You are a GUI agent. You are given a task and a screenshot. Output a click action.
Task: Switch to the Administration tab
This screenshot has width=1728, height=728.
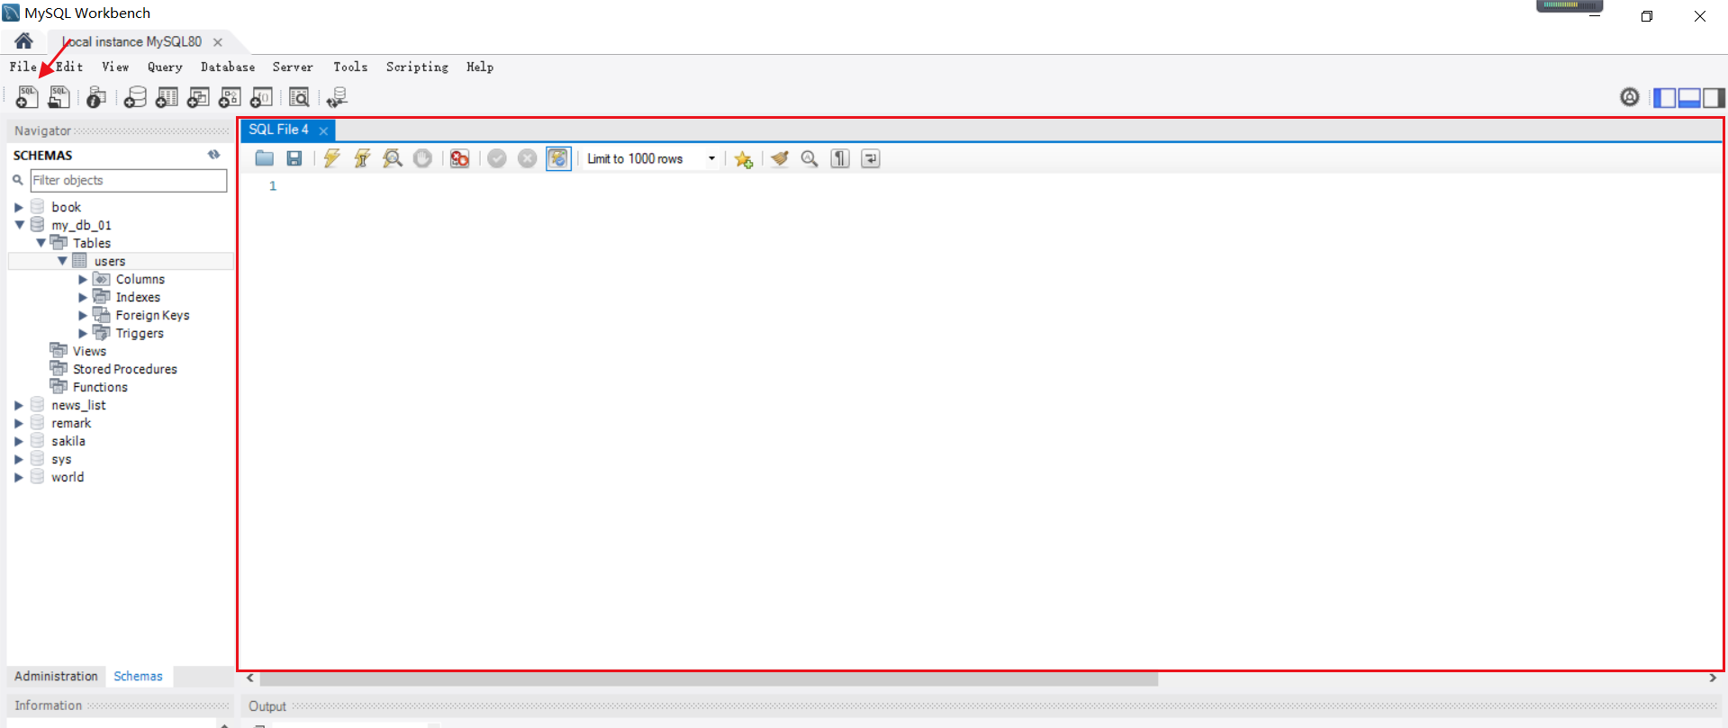[x=56, y=676]
